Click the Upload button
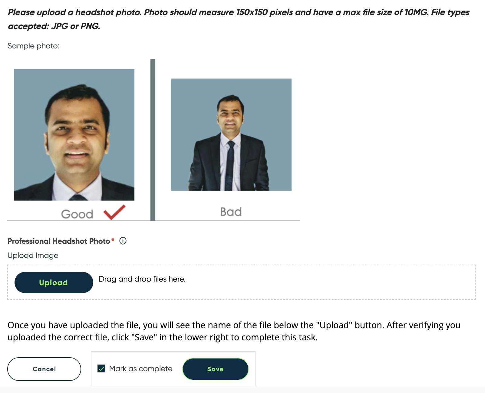This screenshot has height=393, width=485. (x=54, y=282)
